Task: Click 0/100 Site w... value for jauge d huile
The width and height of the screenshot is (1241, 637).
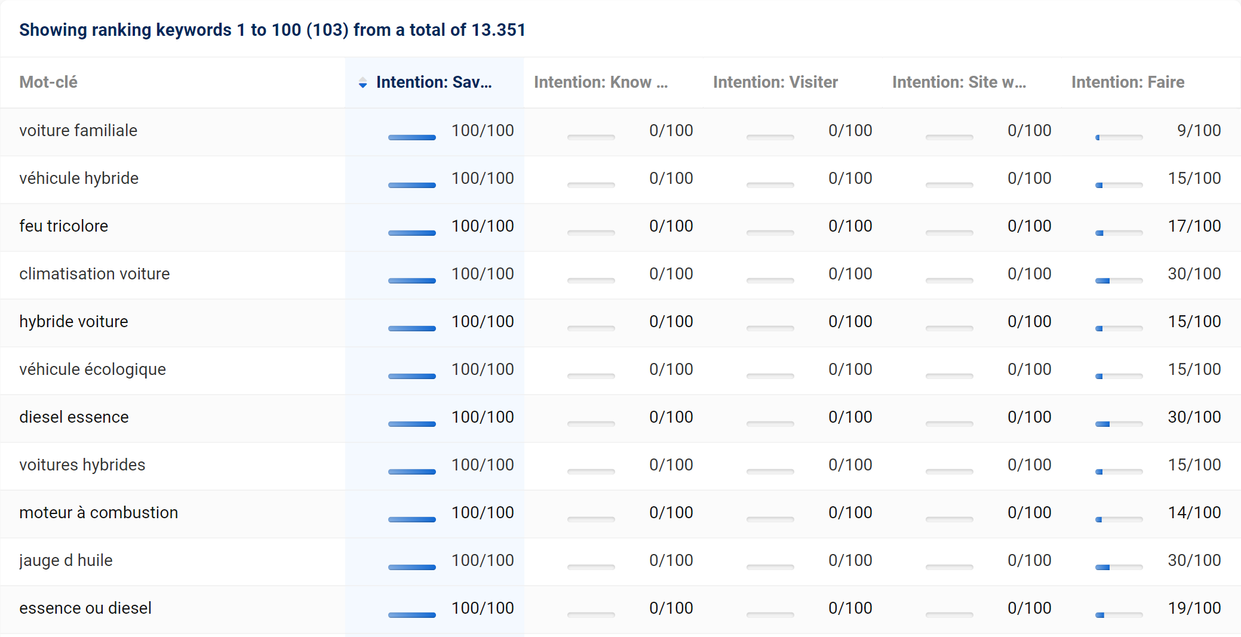Action: click(1030, 561)
